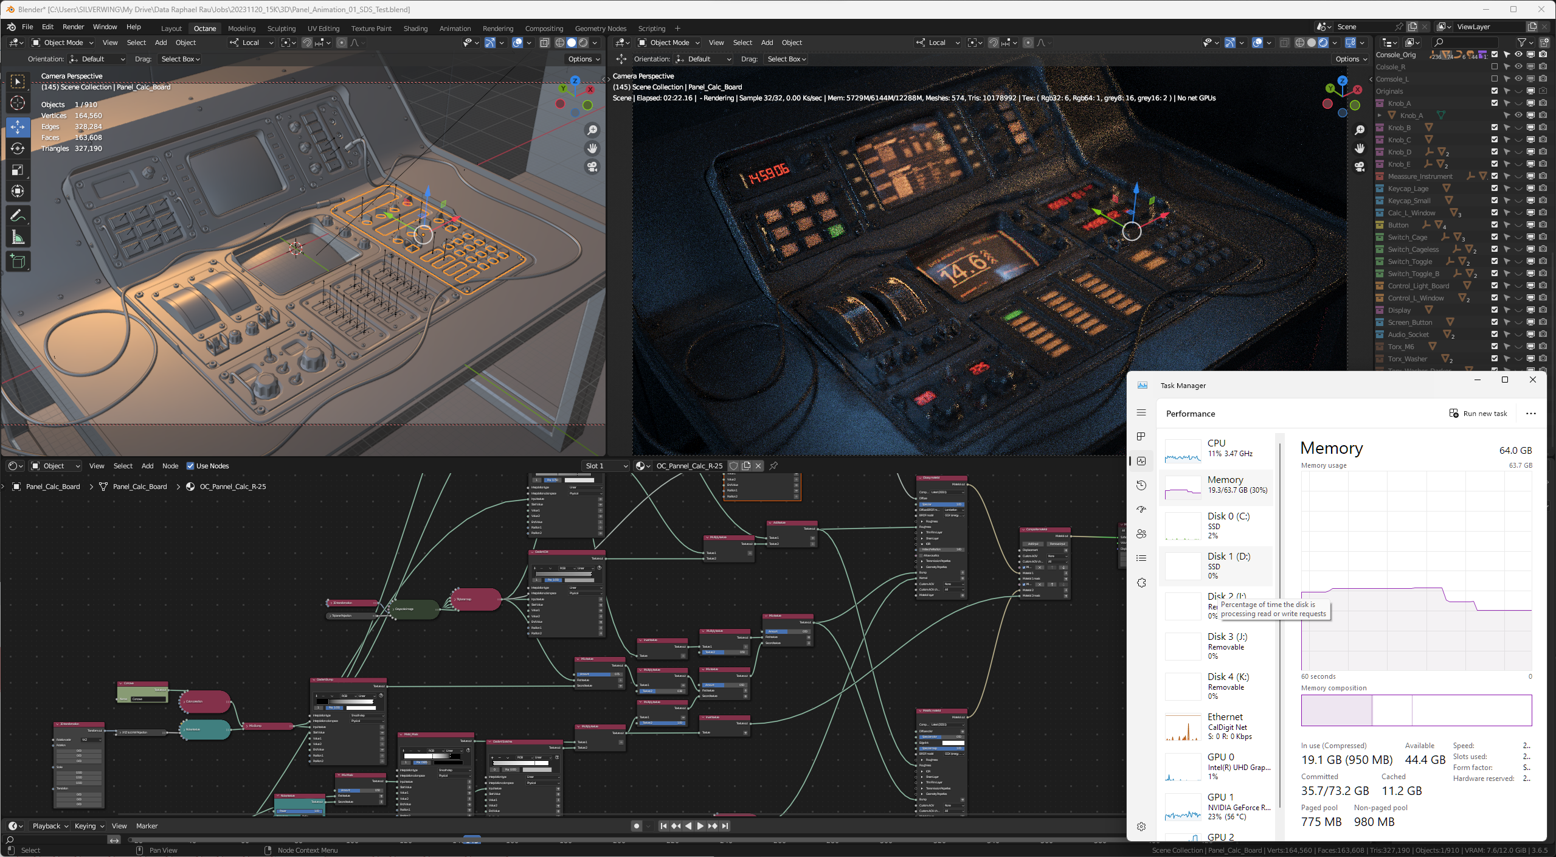1556x857 pixels.
Task: Select the Measure ruler tool
Action: (18, 237)
